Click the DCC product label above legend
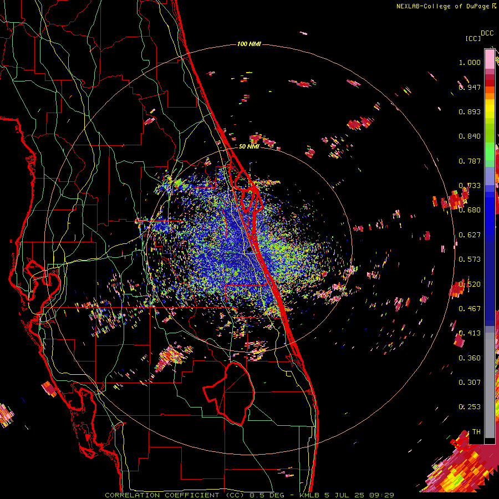This screenshot has width=499, height=499. (x=487, y=33)
